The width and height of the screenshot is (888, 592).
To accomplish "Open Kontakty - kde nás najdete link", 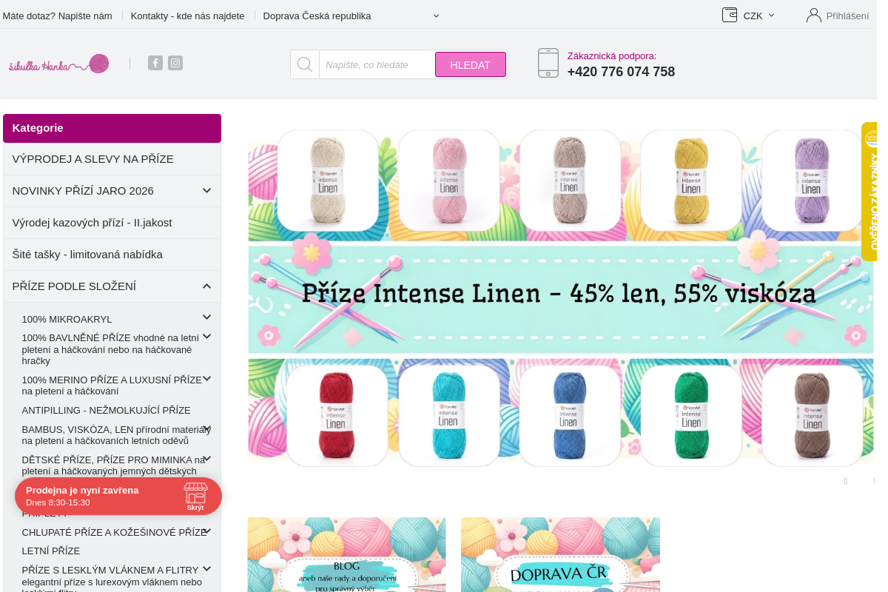I will 188,16.
